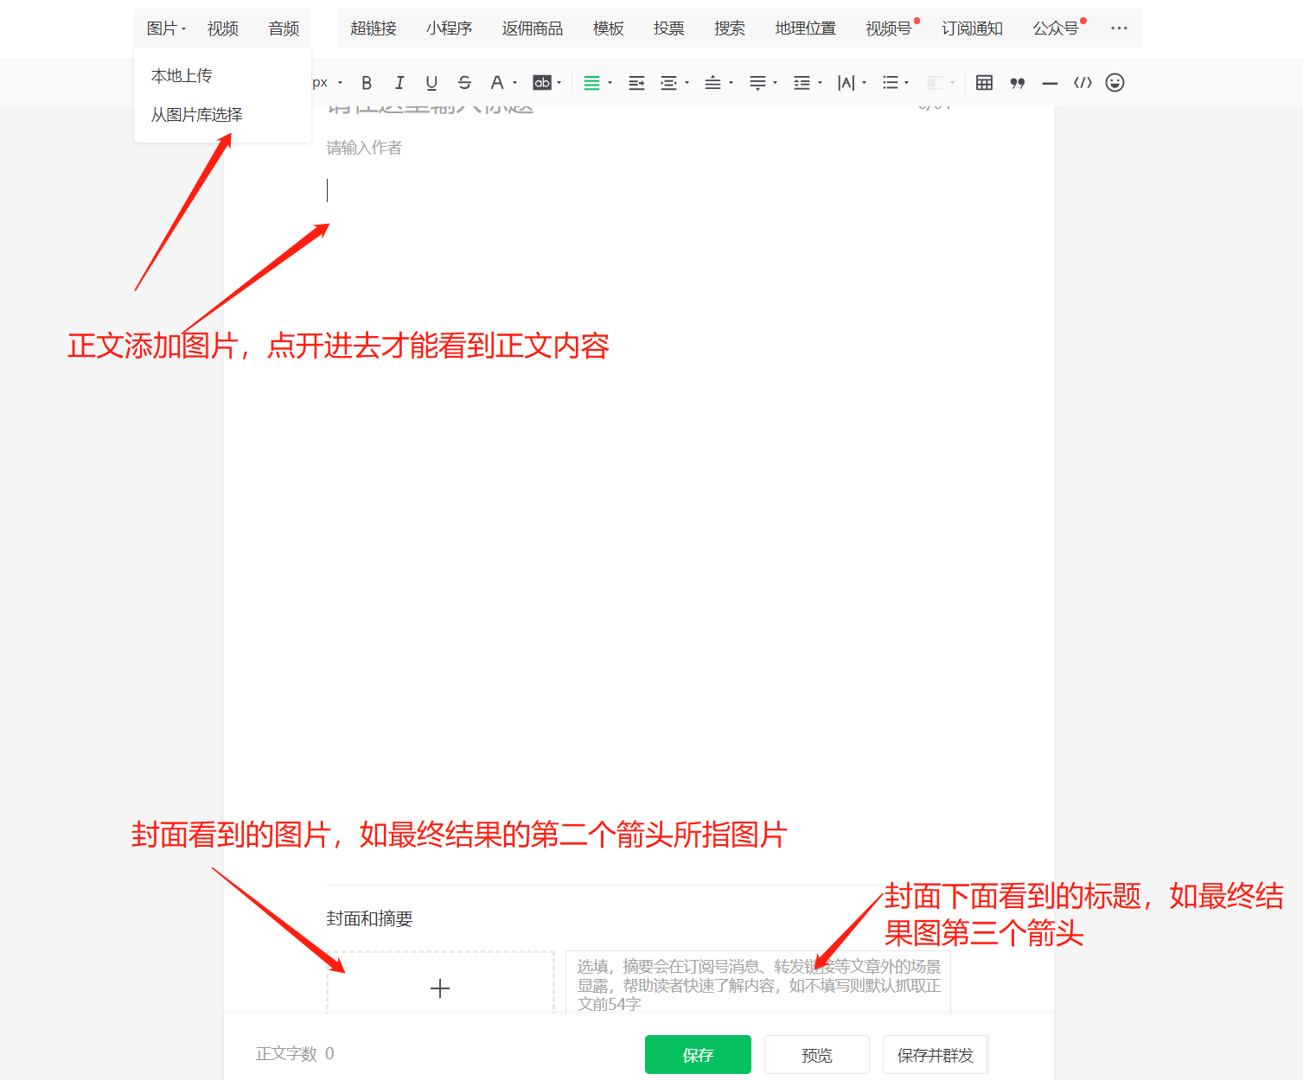1303x1080 pixels.
Task: Expand the font color dropdown arrow
Action: 515,83
